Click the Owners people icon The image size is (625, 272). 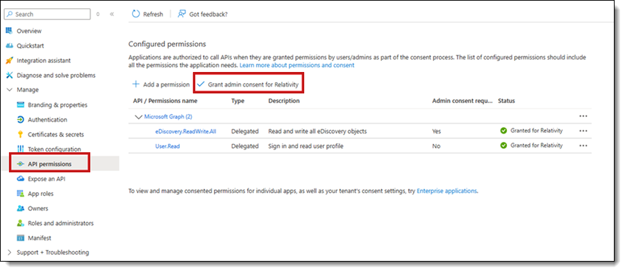(x=21, y=208)
